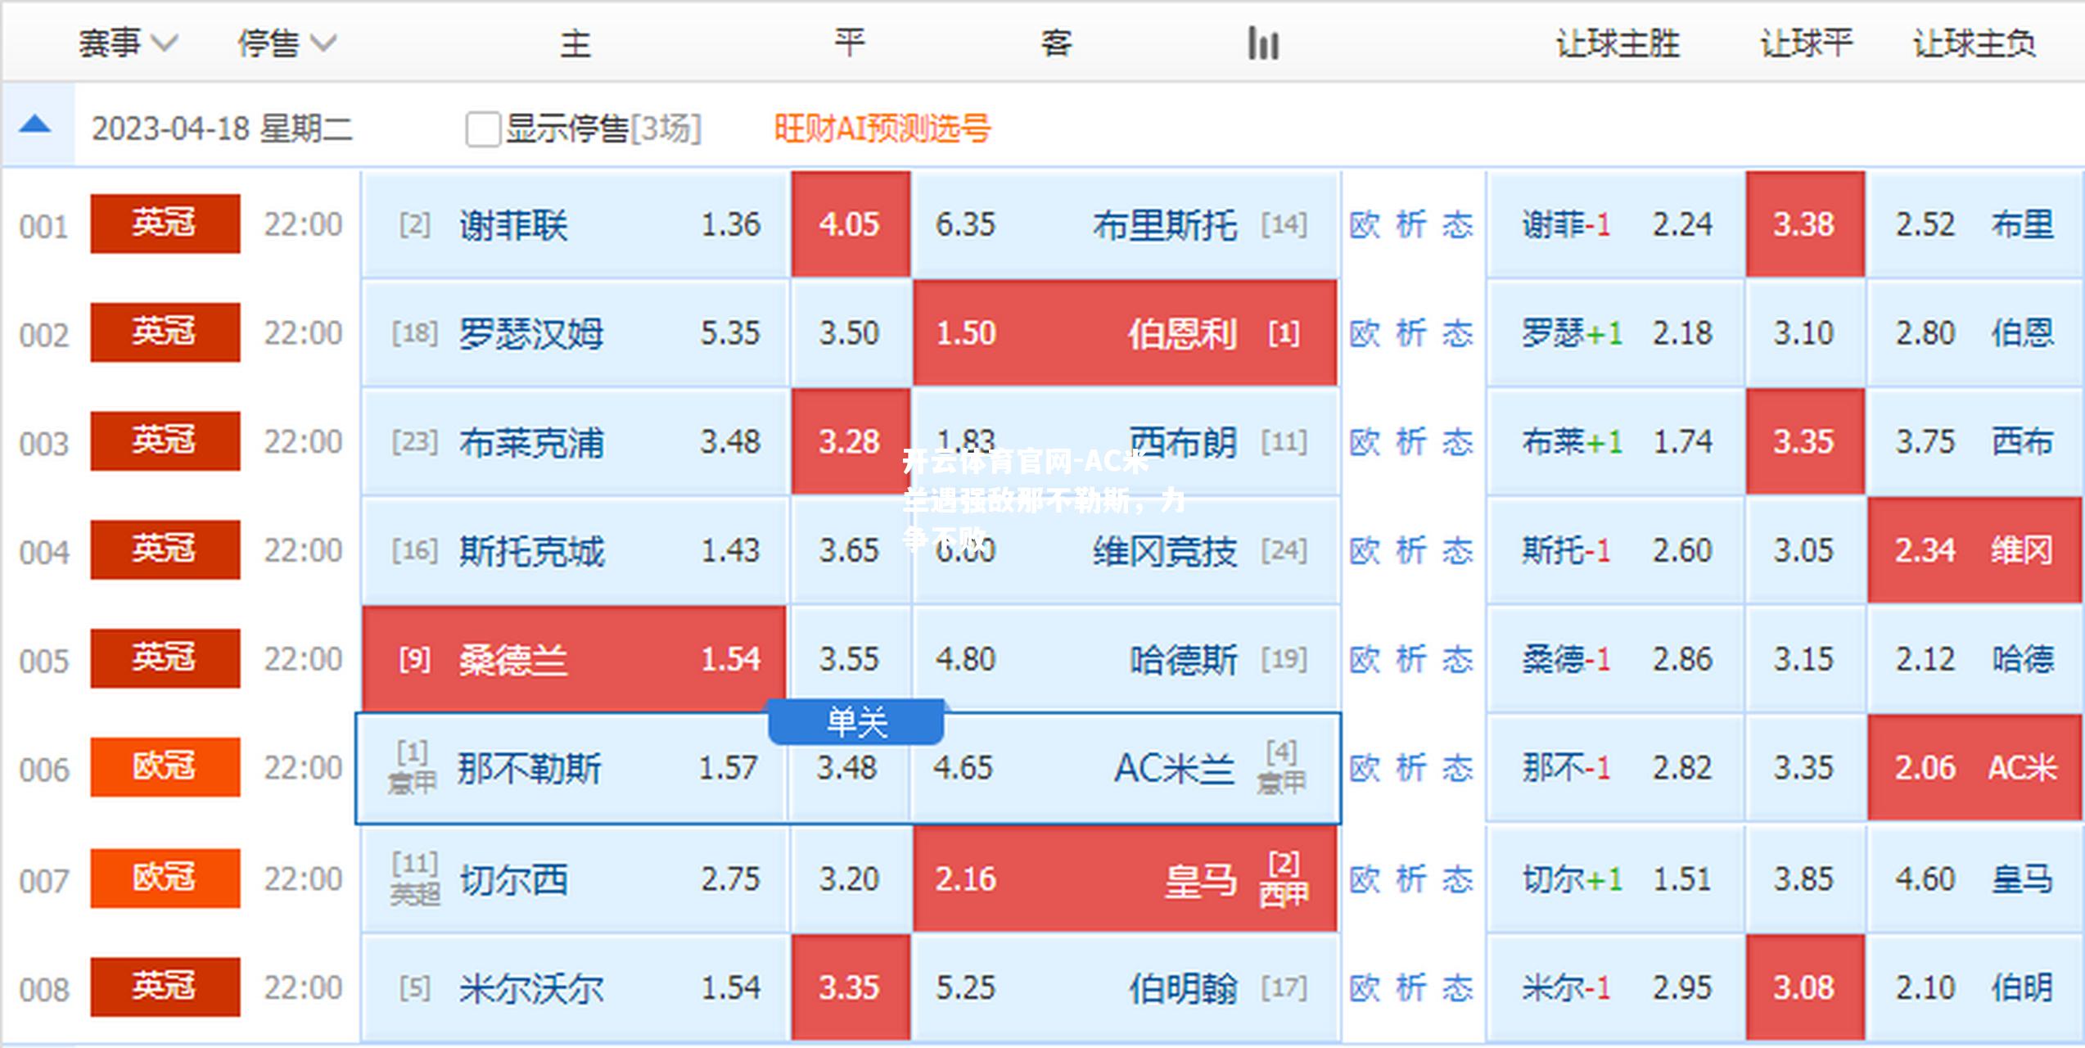Select 切尔西 home win odds 2.75
Screen dimensions: 2085x1048
pyautogui.click(x=574, y=879)
